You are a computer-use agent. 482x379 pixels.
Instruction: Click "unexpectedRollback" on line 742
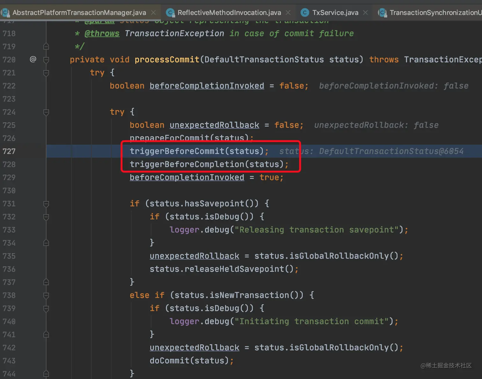[x=194, y=347]
